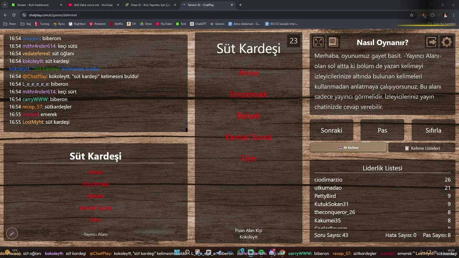Open the Netflix bookmark

(116, 24)
